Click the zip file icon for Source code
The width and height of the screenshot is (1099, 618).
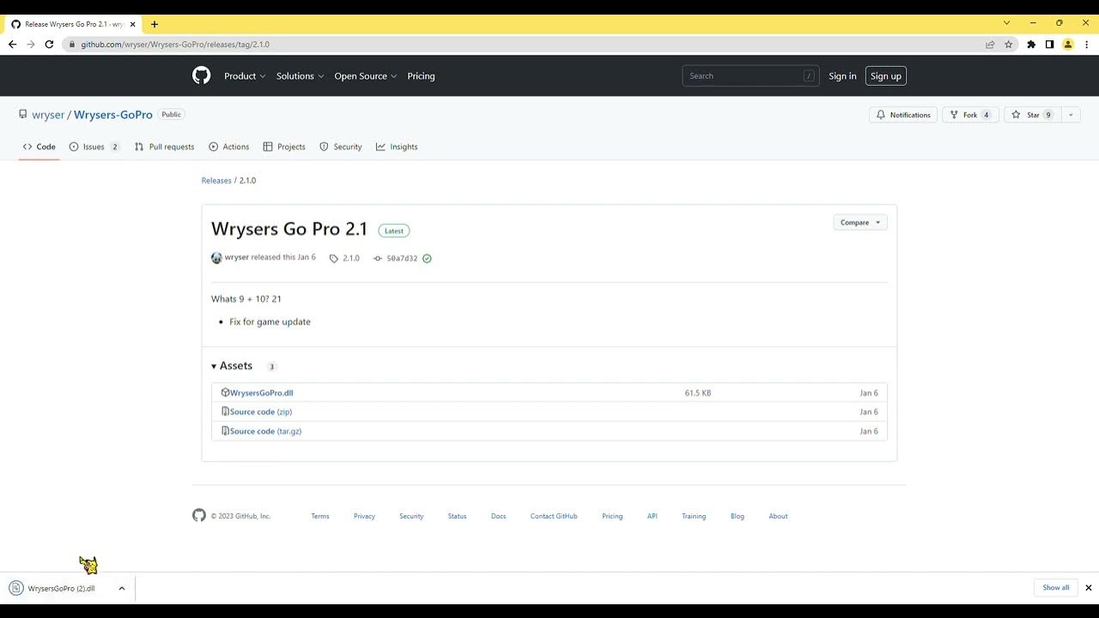pyautogui.click(x=225, y=411)
